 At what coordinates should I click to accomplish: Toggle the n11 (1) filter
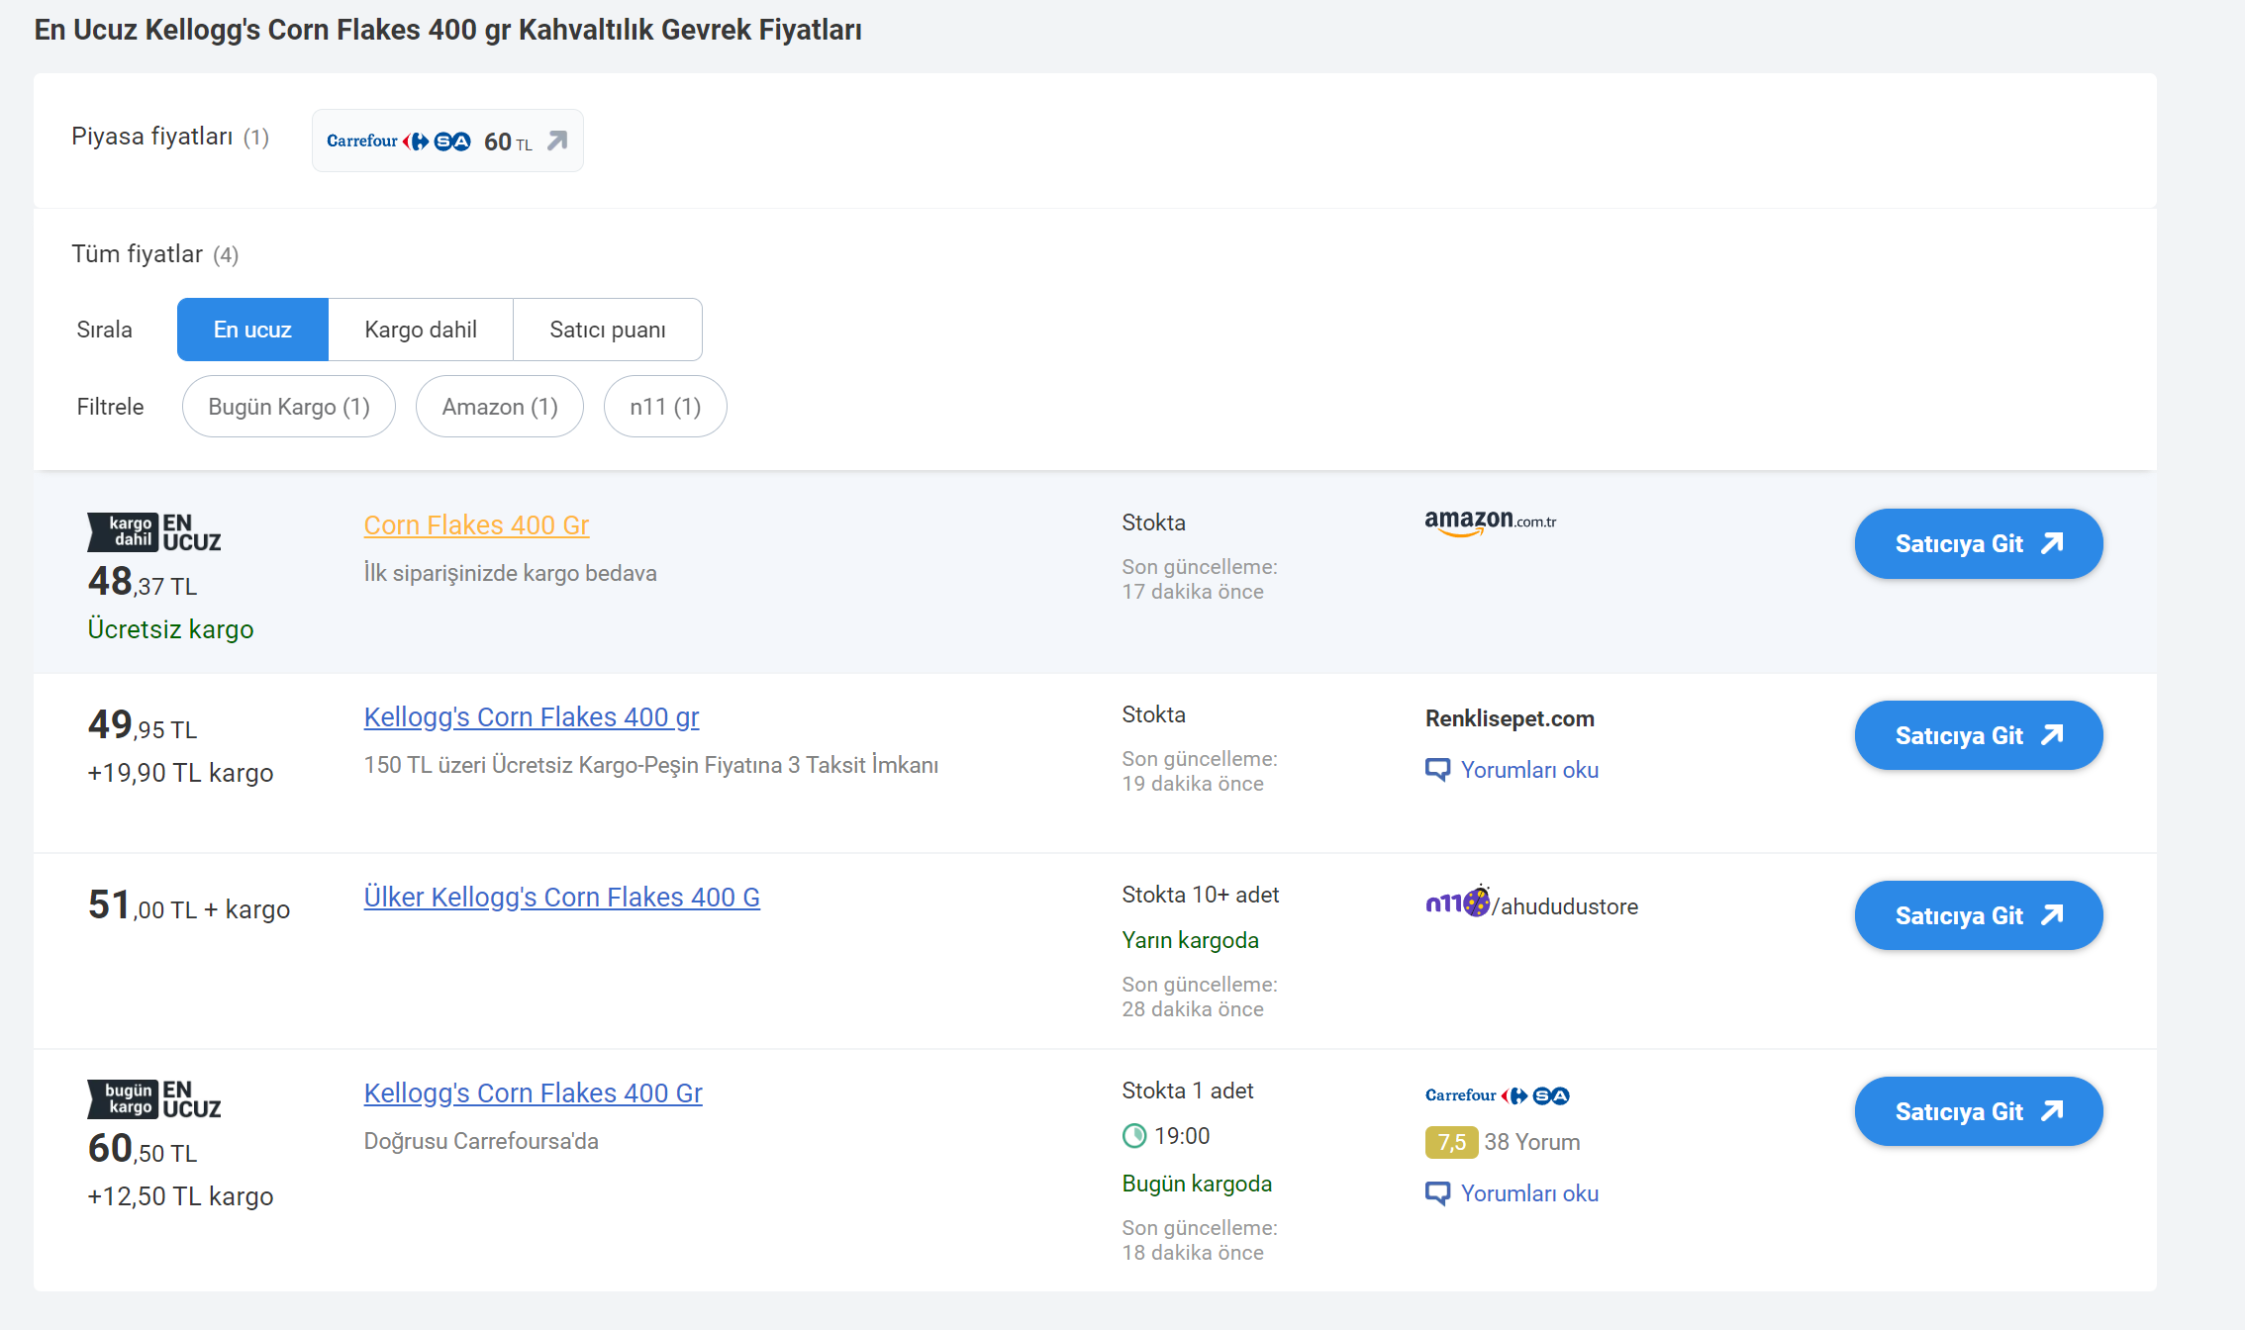pos(665,407)
